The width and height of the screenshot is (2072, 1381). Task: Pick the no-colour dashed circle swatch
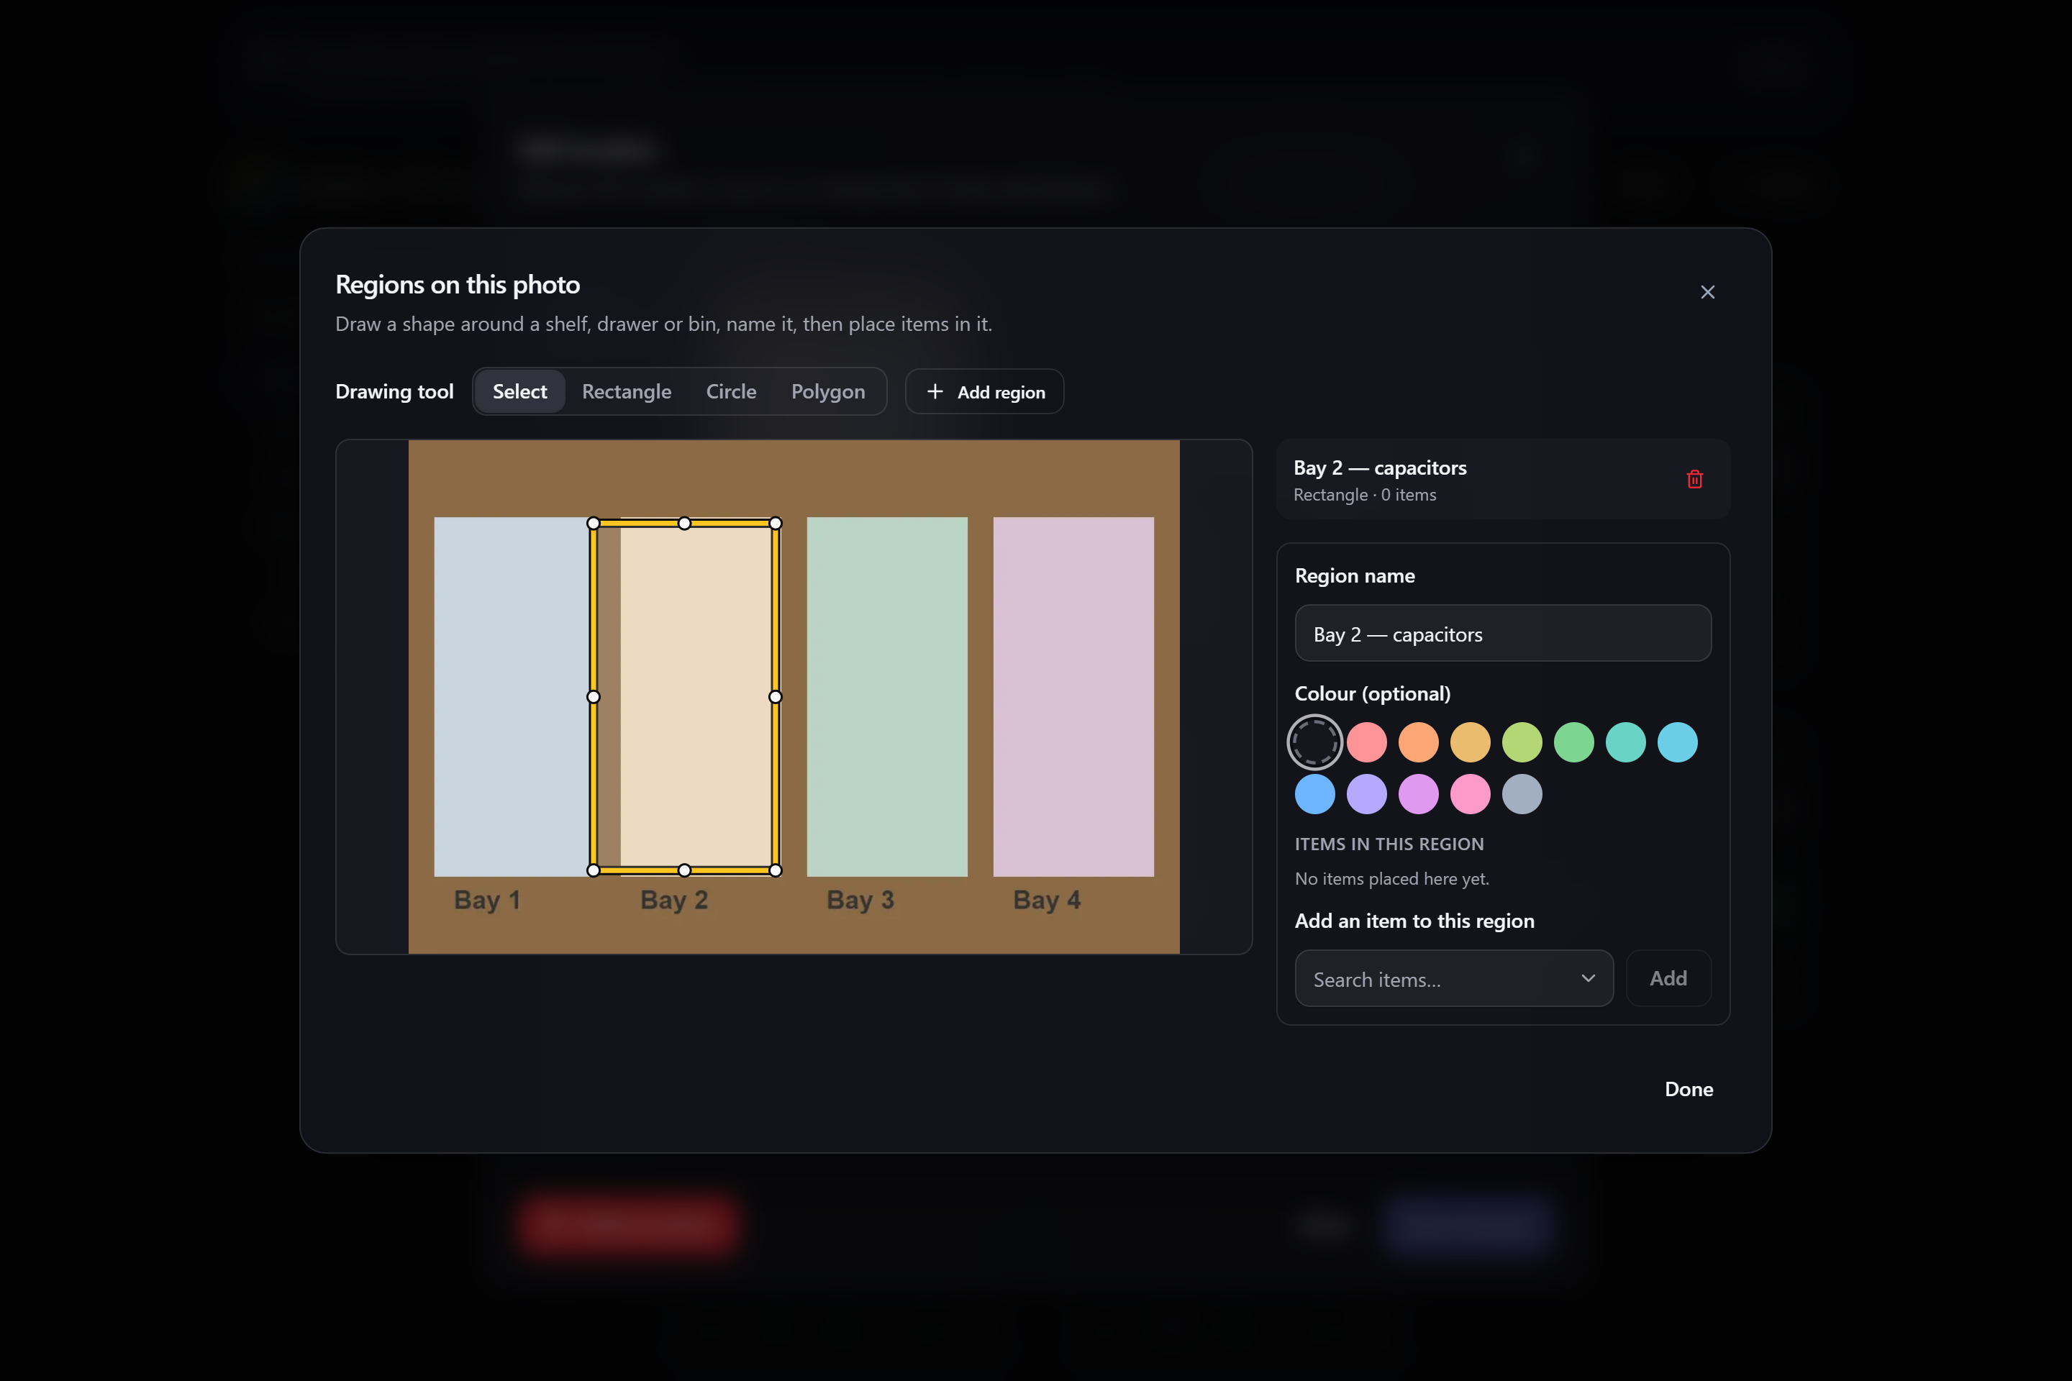pyautogui.click(x=1314, y=742)
